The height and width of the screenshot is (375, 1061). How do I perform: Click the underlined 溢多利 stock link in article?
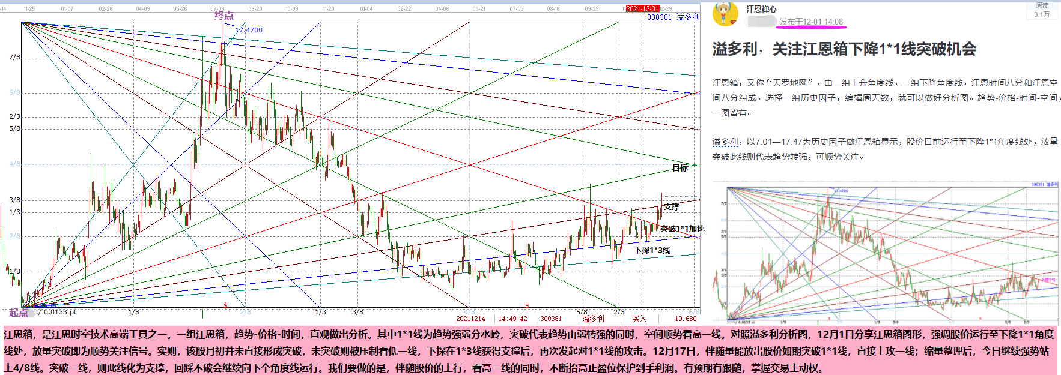click(725, 142)
